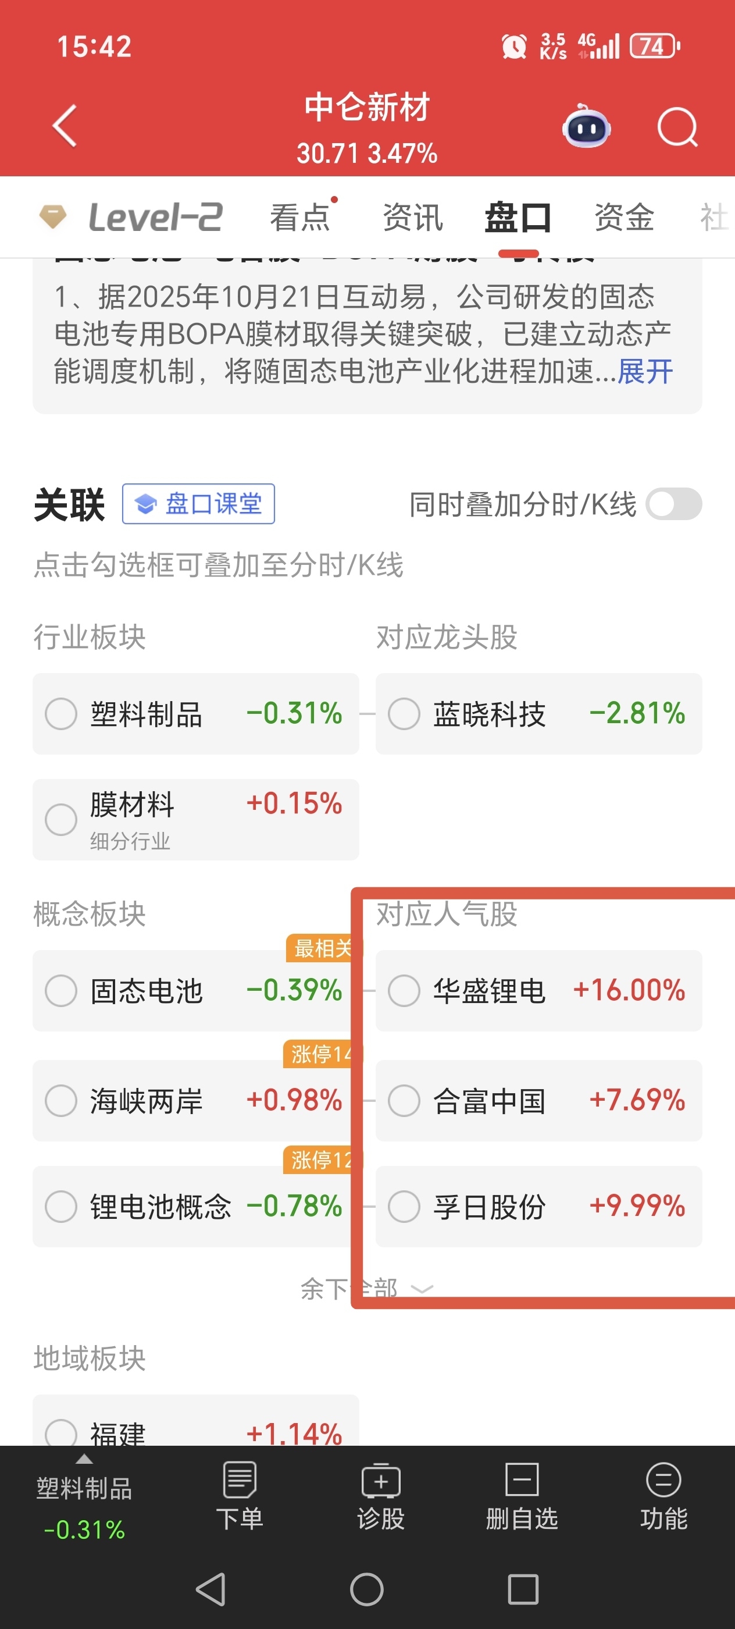The width and height of the screenshot is (735, 1629).
Task: Expand 余下全部 concept list
Action: (x=366, y=1288)
